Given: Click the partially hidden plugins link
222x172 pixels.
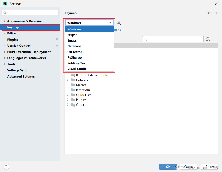Looking at the screenshot, I should 117,30.
